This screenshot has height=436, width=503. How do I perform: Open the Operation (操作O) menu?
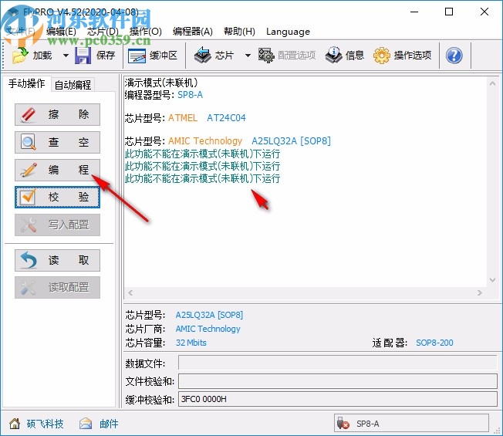(x=145, y=32)
